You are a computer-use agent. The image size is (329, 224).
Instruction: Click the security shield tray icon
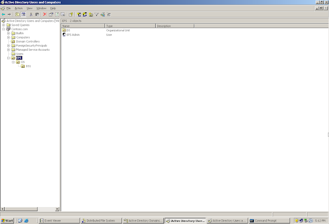pyautogui.click(x=297, y=220)
